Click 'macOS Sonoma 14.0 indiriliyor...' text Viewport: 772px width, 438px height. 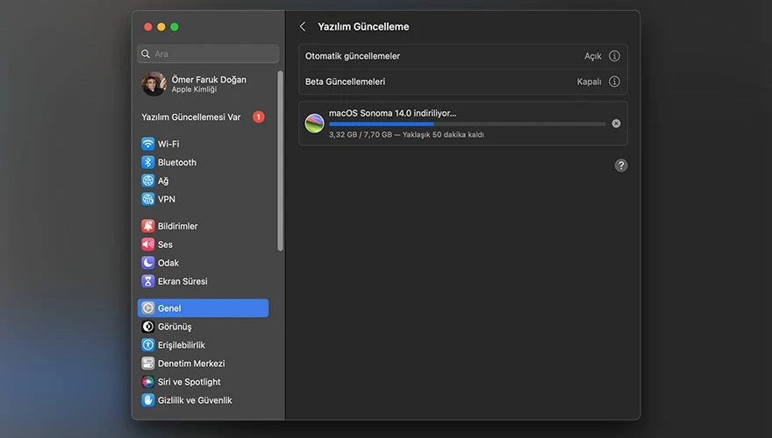pos(392,113)
